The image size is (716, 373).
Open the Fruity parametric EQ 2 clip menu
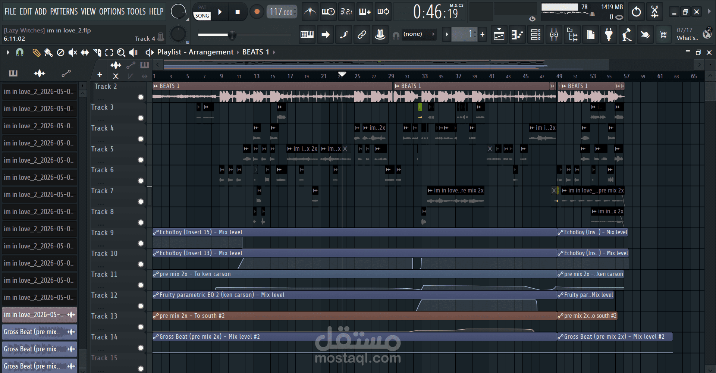[x=156, y=295]
